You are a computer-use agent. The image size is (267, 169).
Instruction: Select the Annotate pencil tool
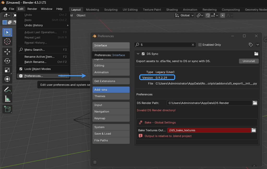[x=7, y=89]
